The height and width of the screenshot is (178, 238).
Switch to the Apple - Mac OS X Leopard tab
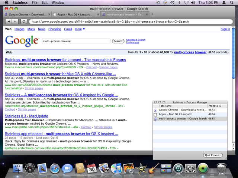[x=76, y=14]
